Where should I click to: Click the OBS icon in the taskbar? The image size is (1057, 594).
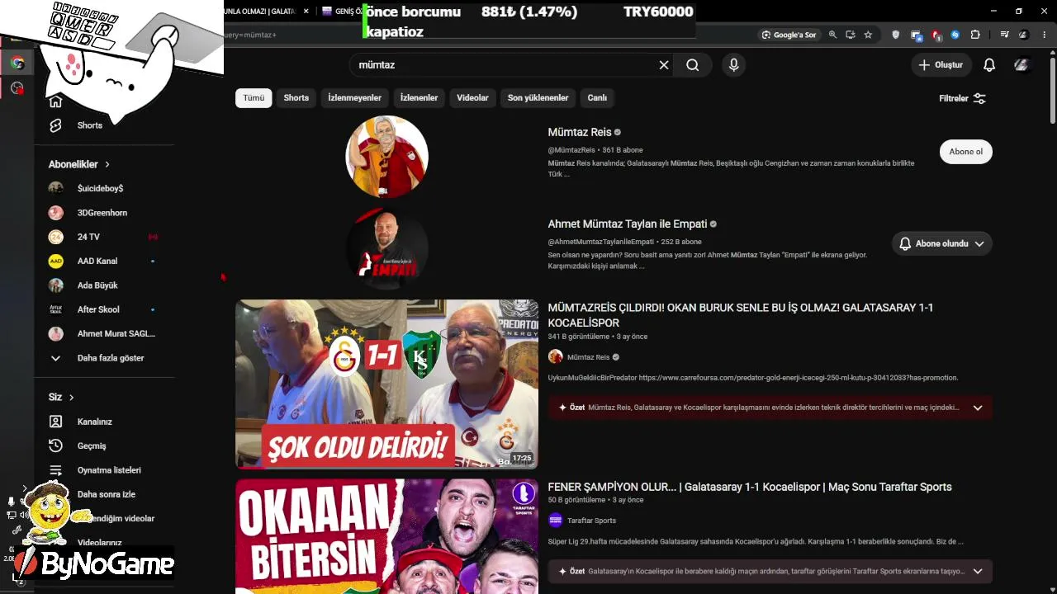(17, 88)
